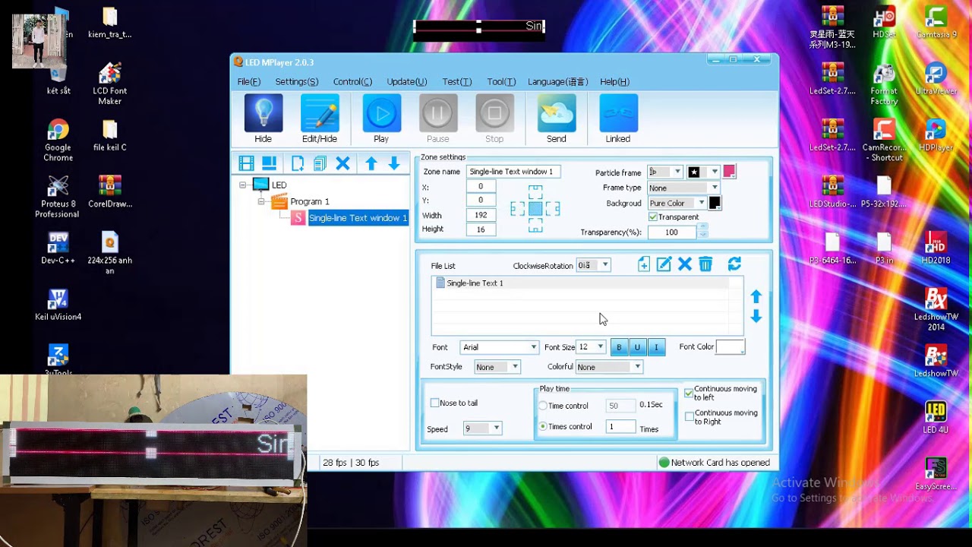Open the Settings(S) menu
Viewport: 972px width, 547px height.
coord(297,82)
